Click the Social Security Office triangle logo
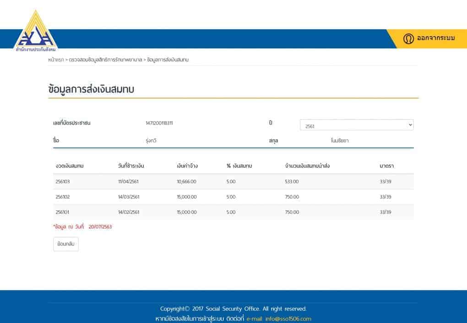Viewport: 467px width, 323px height. 36,33
